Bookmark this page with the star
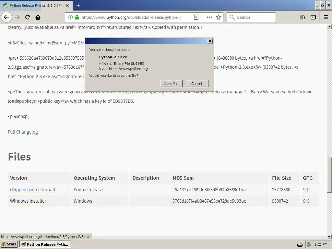 point(219,17)
